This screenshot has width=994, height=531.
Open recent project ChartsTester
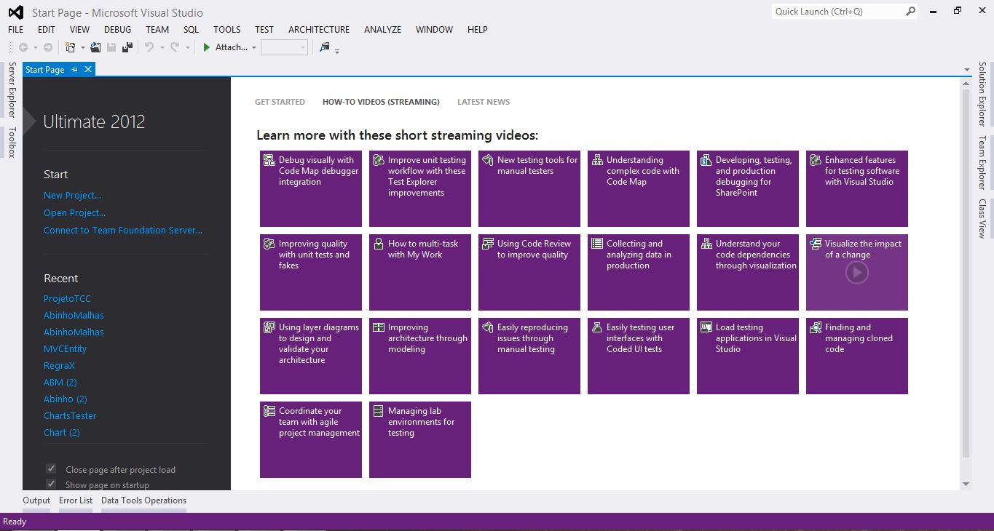(x=70, y=415)
